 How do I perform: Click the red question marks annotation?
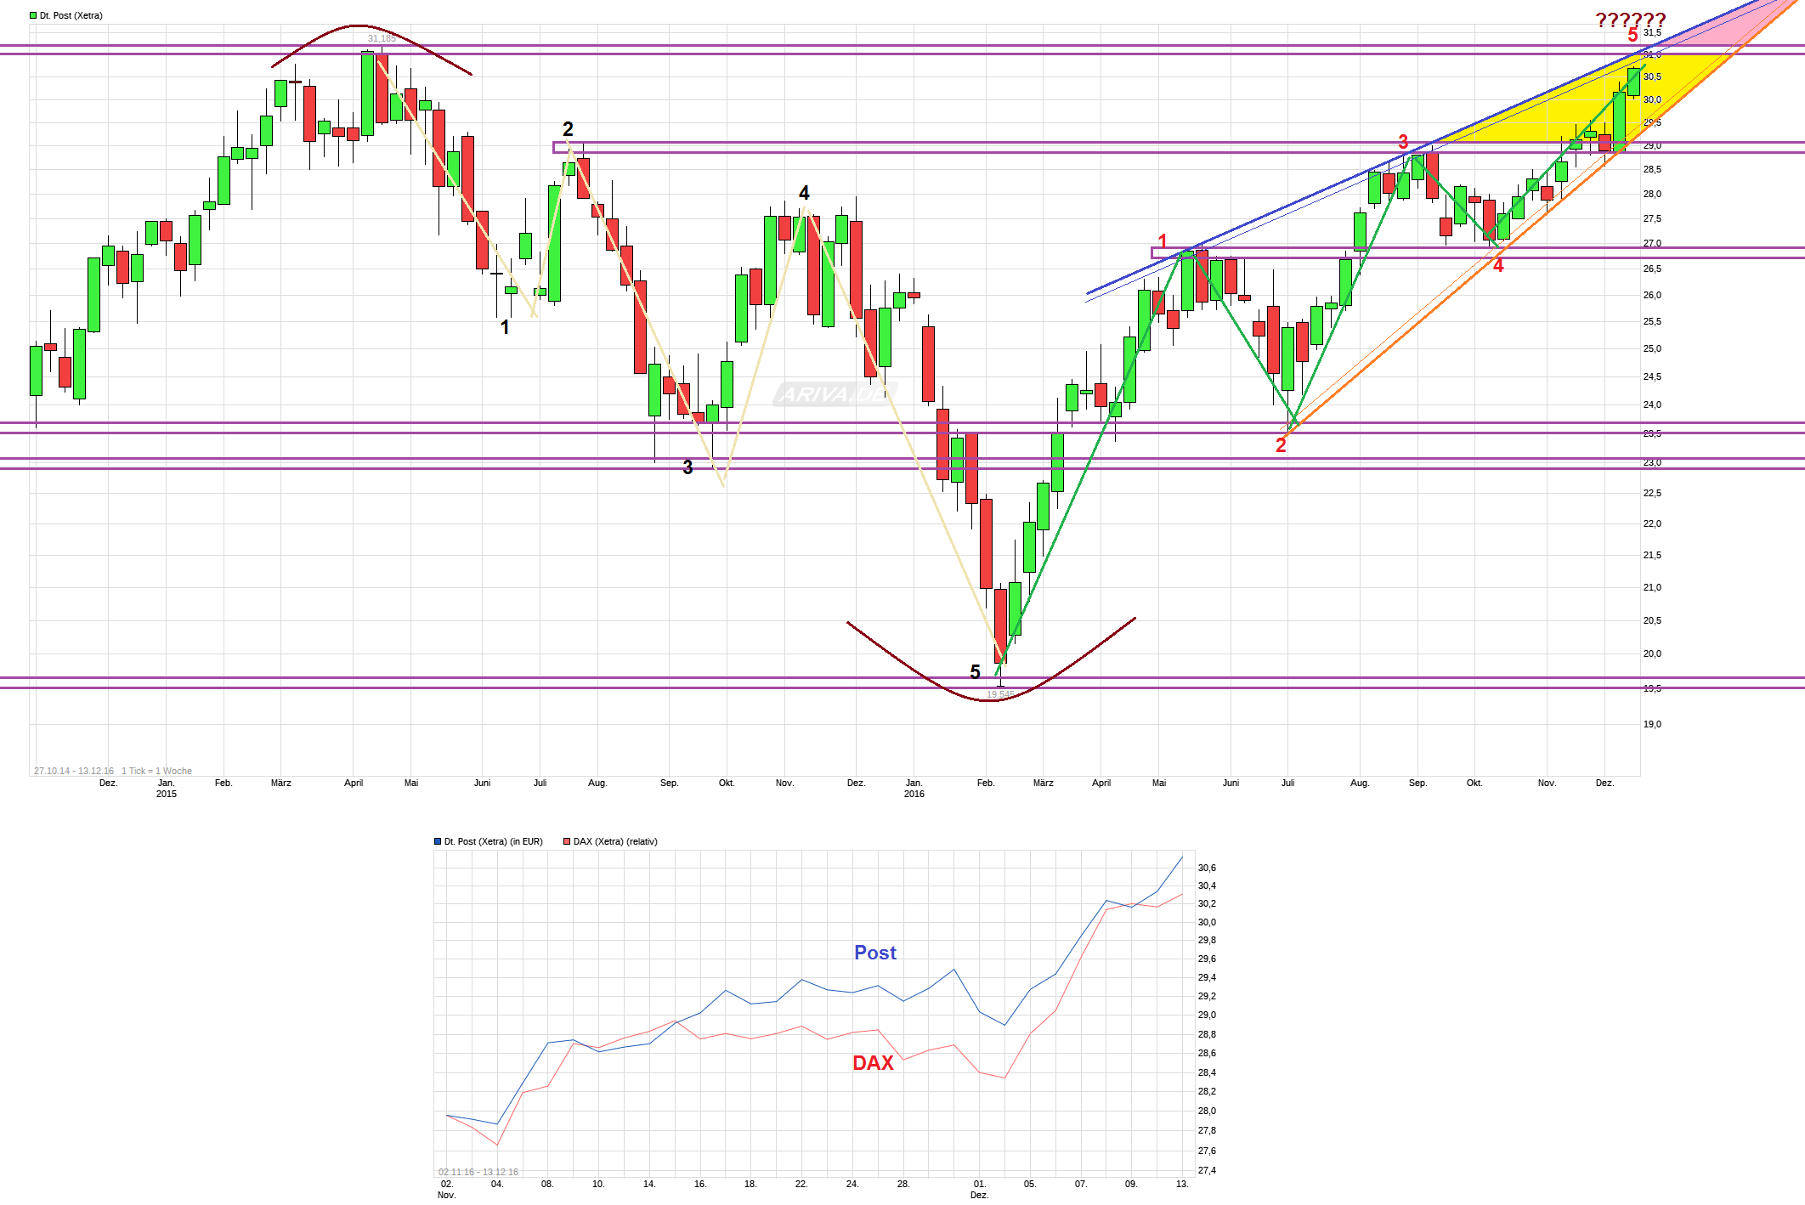[x=1630, y=20]
